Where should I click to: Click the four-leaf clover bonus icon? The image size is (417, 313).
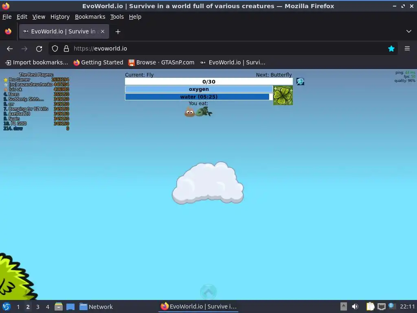point(283,95)
